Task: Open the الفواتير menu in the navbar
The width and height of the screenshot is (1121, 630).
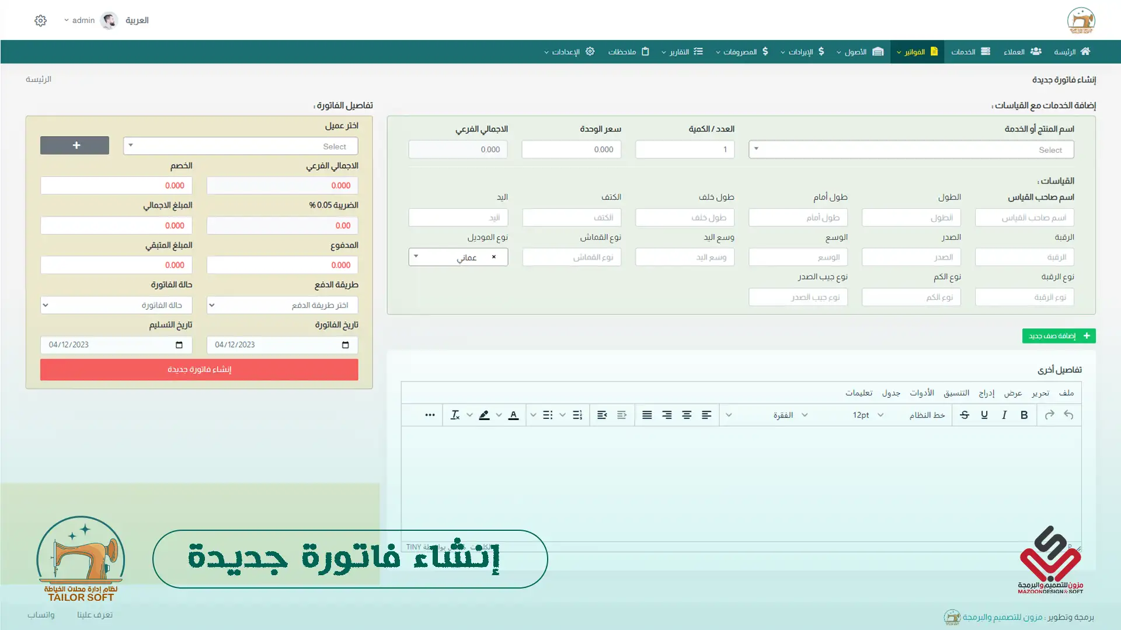Action: pos(917,52)
